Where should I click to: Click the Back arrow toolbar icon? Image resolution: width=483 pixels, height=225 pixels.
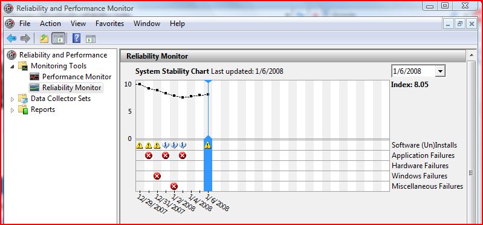click(11, 39)
